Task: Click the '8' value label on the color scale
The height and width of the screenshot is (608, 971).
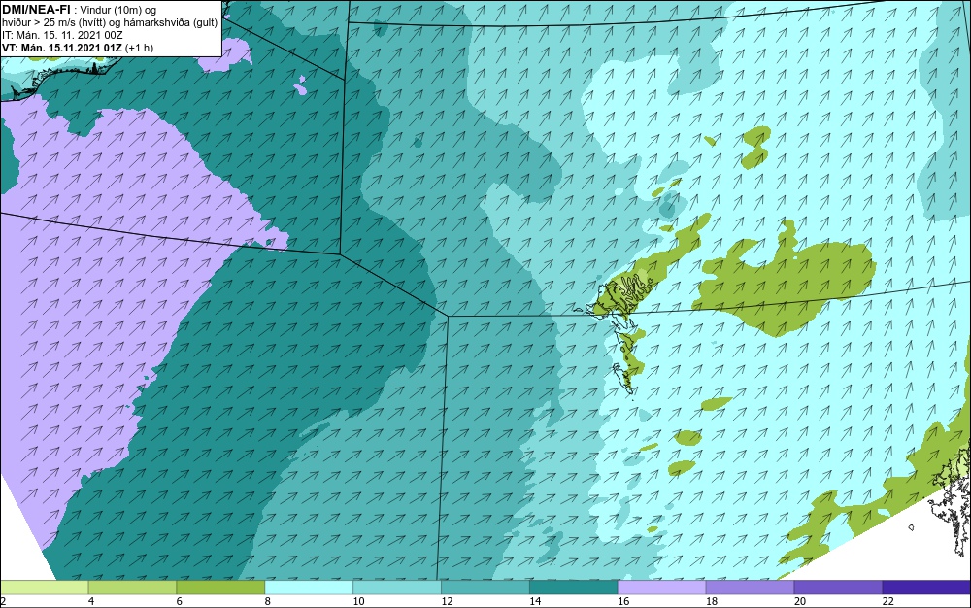Action: click(x=268, y=601)
